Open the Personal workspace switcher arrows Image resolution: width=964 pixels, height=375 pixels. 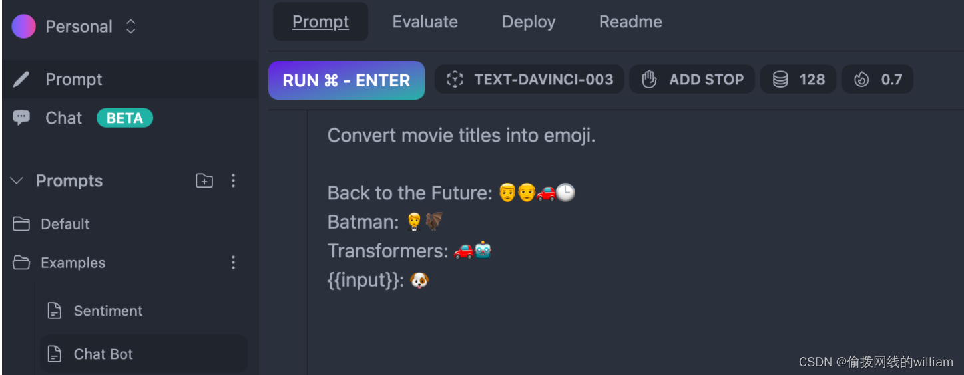(131, 27)
